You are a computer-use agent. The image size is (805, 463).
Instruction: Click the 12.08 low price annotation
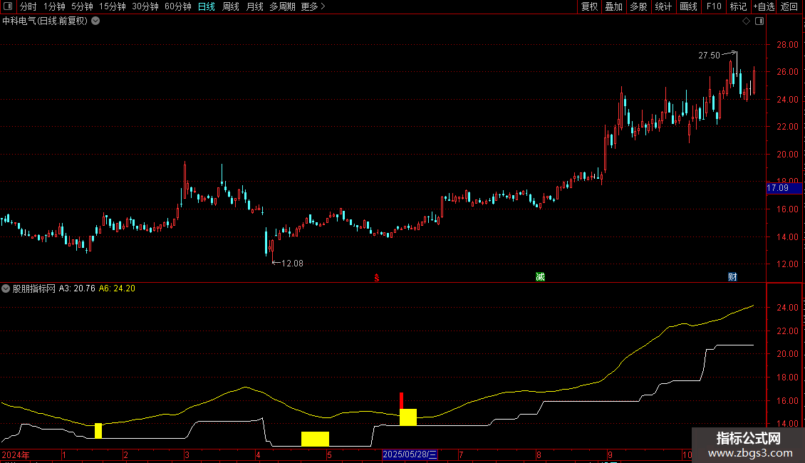coord(292,264)
